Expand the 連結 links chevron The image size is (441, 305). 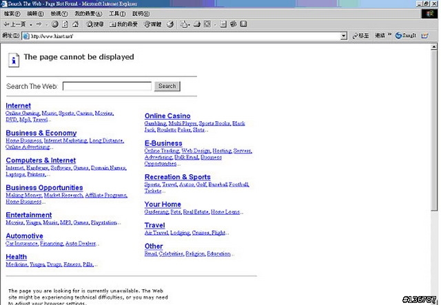(x=390, y=35)
